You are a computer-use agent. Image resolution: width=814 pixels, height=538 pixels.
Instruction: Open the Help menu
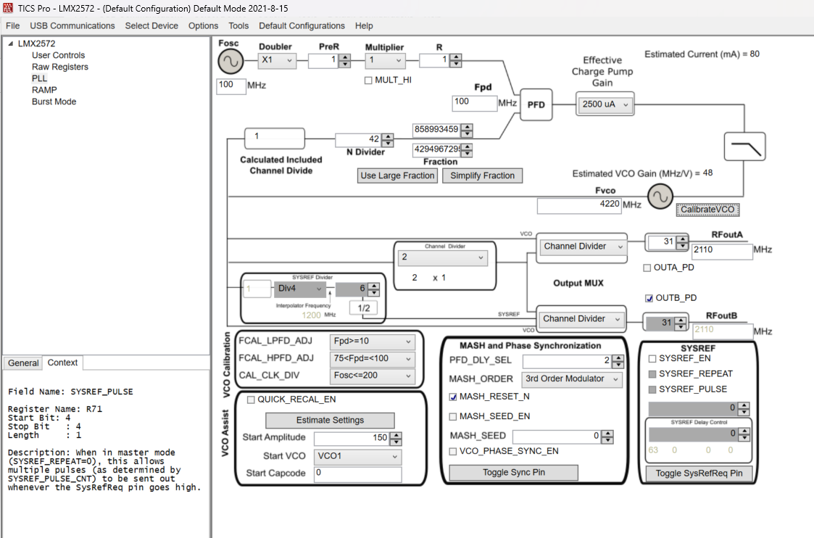point(364,26)
